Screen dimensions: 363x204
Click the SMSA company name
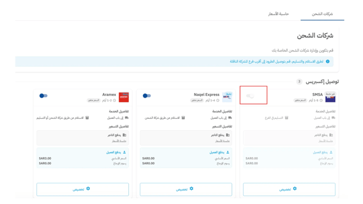(317, 94)
